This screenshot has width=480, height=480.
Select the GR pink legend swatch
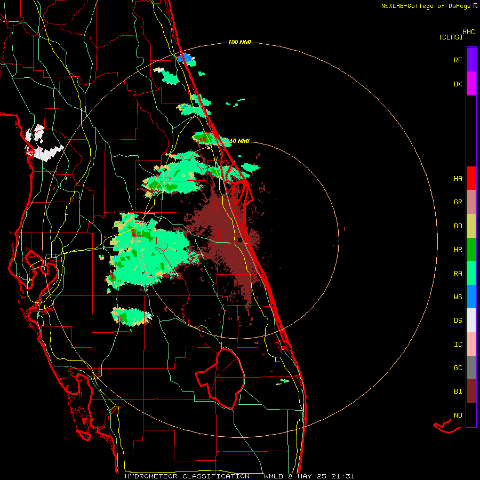pyautogui.click(x=471, y=202)
